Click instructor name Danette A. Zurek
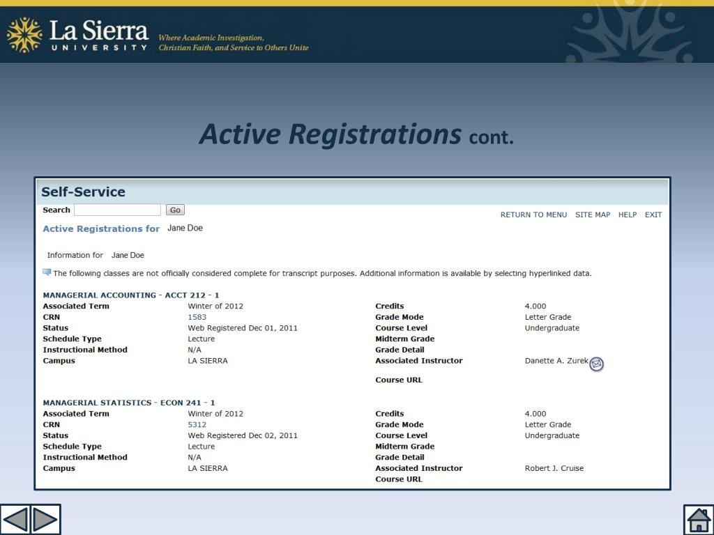 [x=556, y=361]
